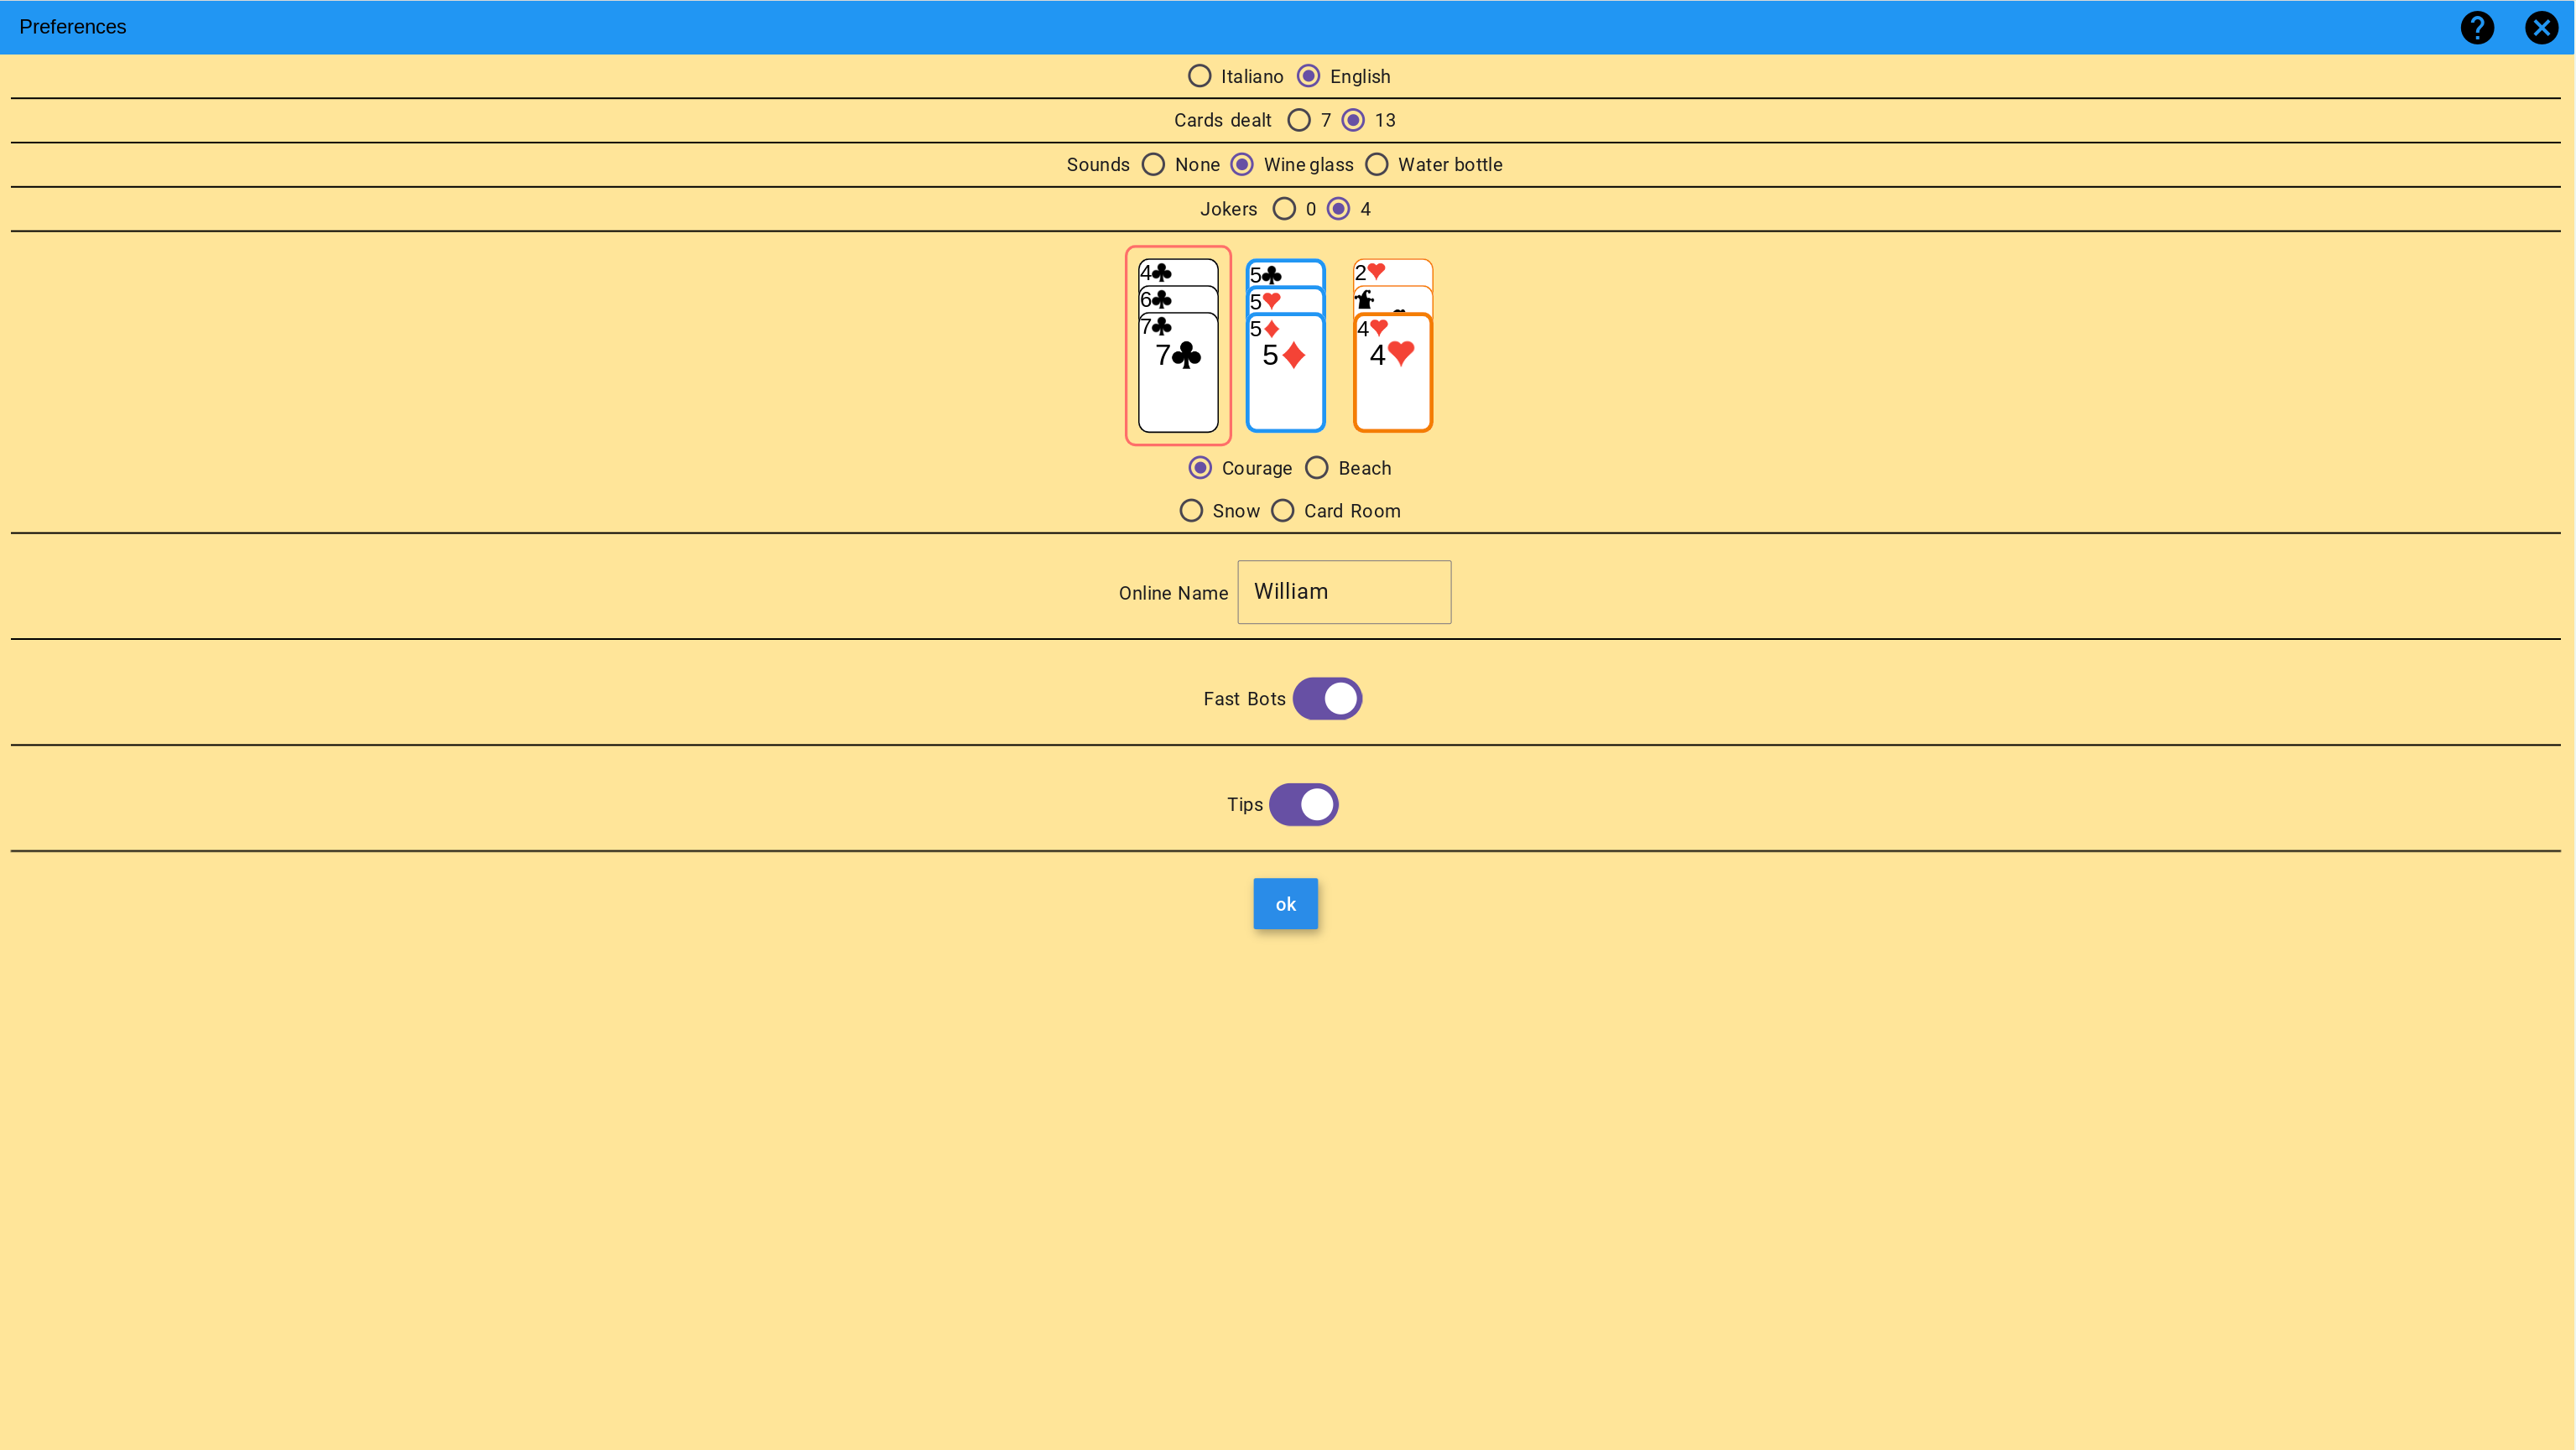Select 0 Jokers
This screenshot has height=1450, width=2576.
tap(1284, 209)
